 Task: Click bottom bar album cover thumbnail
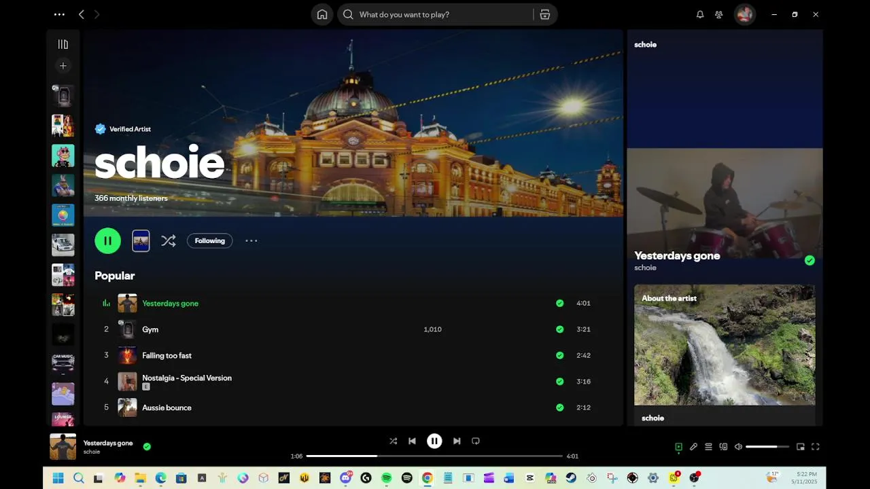[x=63, y=446]
